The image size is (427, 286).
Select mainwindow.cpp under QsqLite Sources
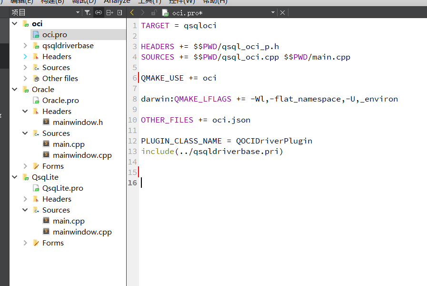pos(82,232)
